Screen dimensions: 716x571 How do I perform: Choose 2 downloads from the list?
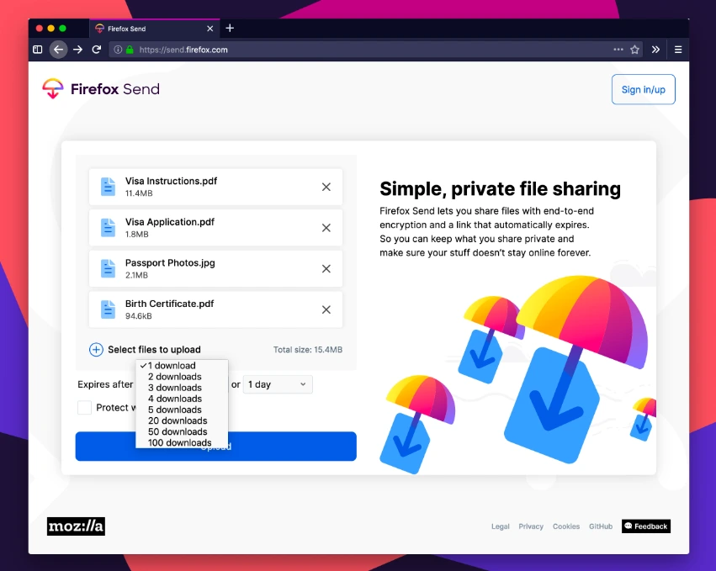pyautogui.click(x=182, y=377)
